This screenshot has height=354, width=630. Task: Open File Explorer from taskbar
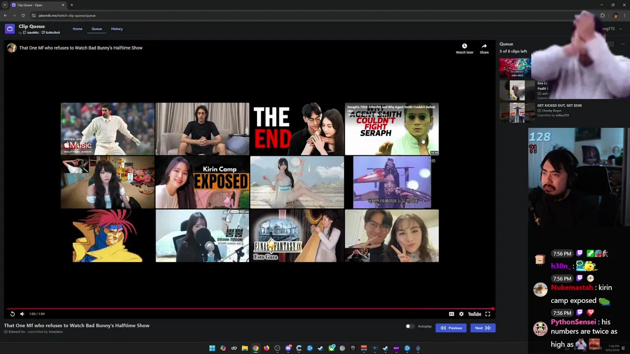click(x=245, y=348)
